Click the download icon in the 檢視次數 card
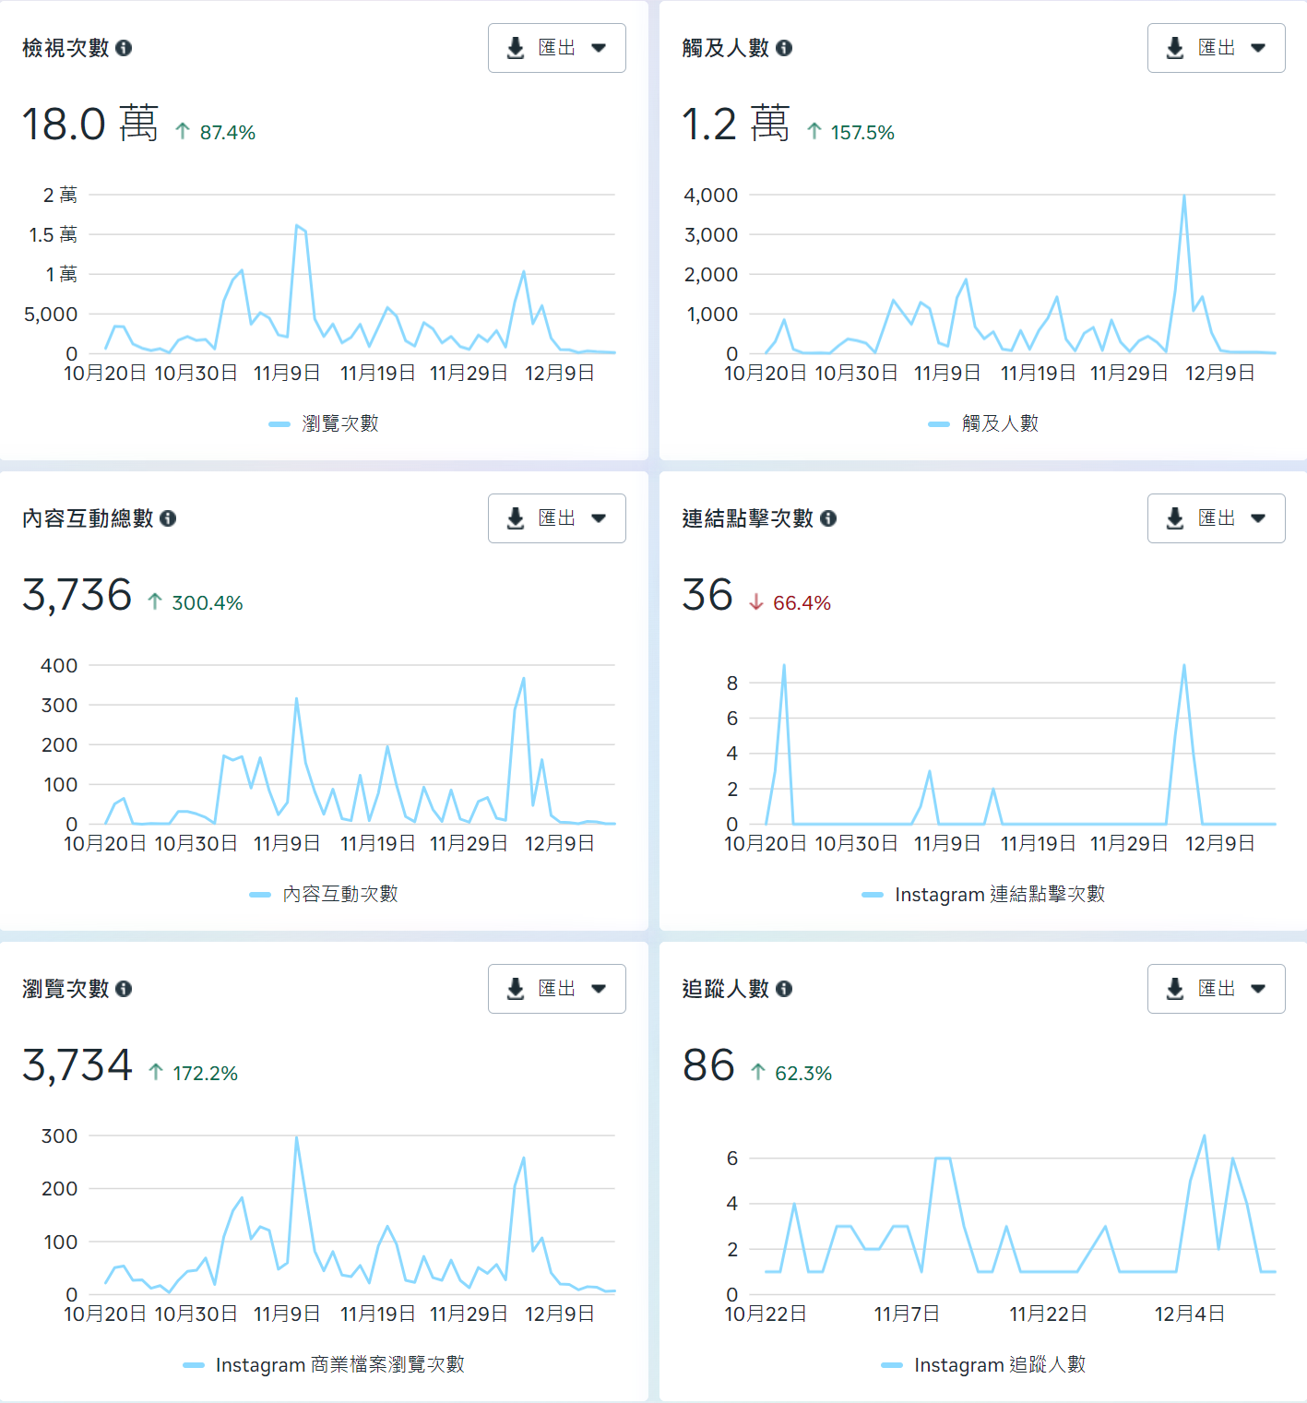1307x1403 pixels. (516, 48)
